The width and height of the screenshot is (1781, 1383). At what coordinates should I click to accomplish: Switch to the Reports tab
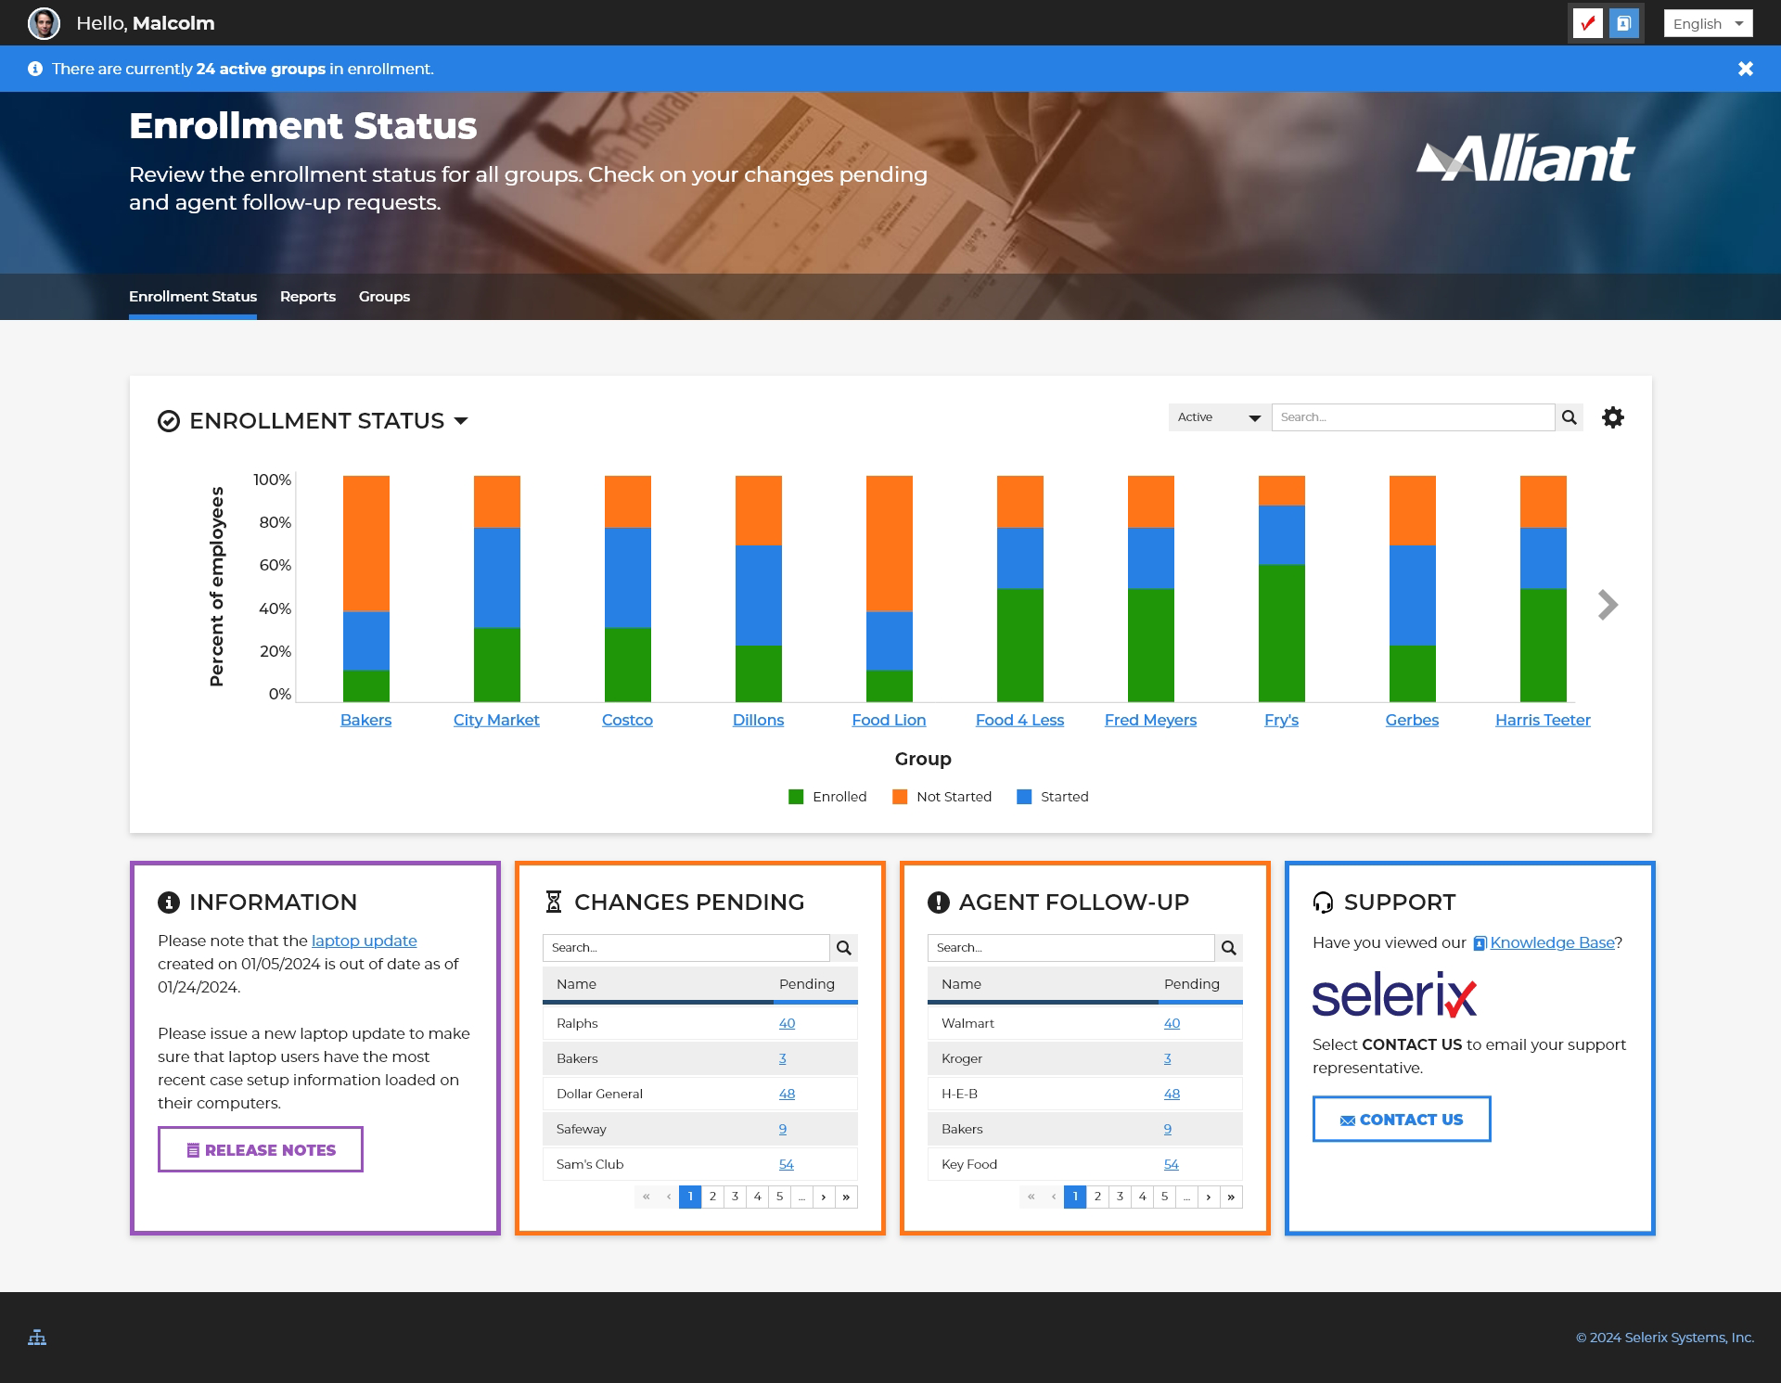[x=308, y=296]
